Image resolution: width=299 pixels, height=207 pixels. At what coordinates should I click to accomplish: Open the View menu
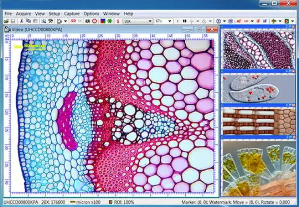pos(40,14)
